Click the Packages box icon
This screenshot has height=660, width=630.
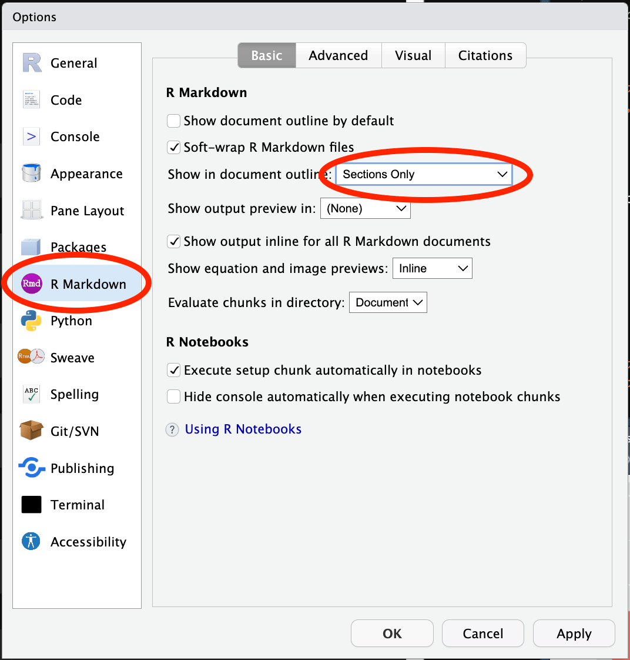coord(32,246)
